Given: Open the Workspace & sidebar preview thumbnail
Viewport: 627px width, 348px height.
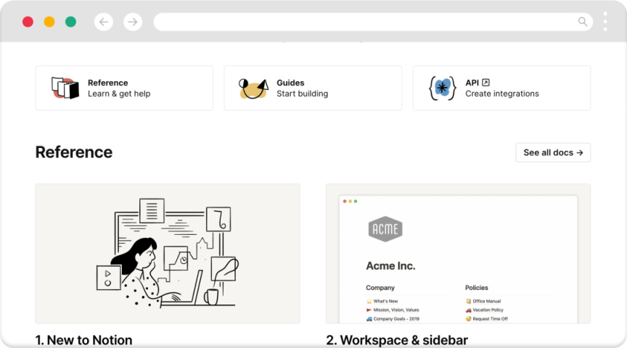Looking at the screenshot, I should point(458,253).
